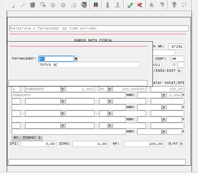Click the AR number field 87291
Viewport: 198px width, 175px height.
coord(176,46)
